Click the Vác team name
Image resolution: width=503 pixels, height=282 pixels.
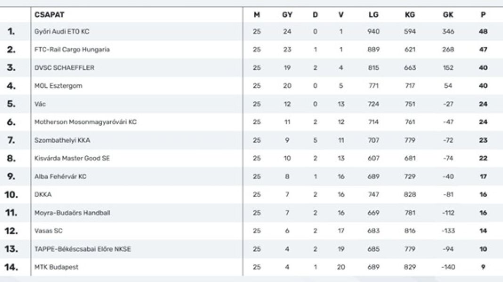40,104
